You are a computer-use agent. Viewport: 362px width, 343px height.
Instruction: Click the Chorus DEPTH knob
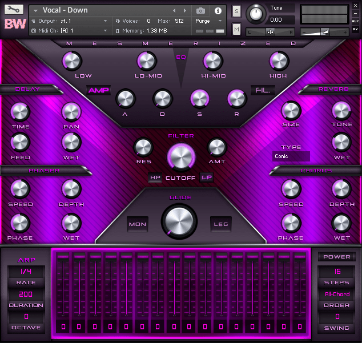pyautogui.click(x=341, y=189)
